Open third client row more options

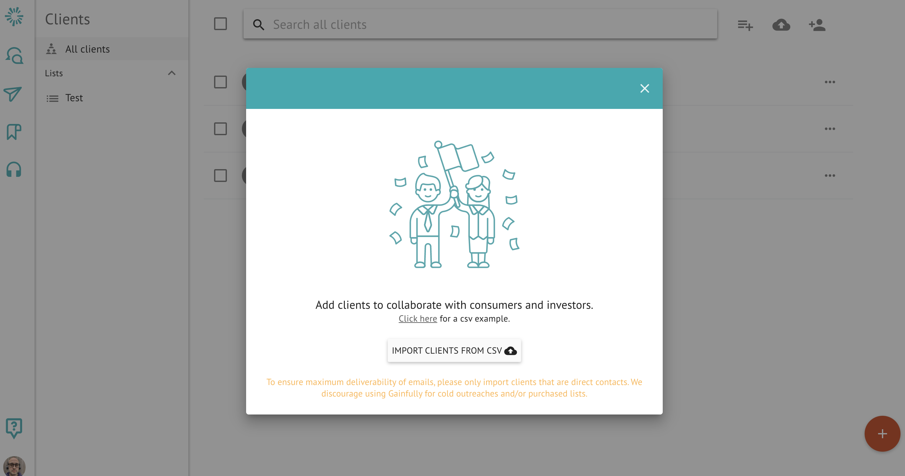pos(830,176)
